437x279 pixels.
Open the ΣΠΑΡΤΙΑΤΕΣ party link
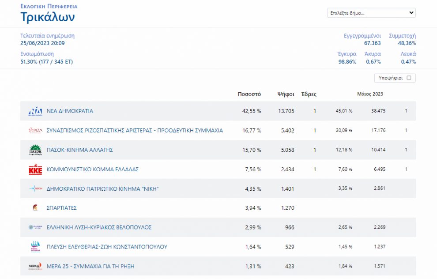[61, 208]
